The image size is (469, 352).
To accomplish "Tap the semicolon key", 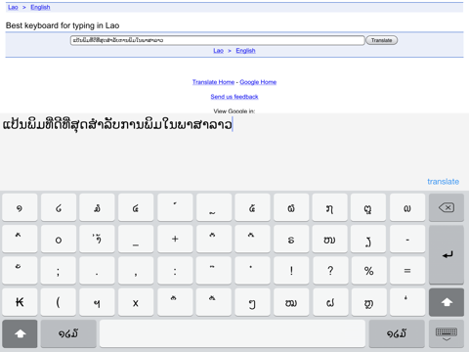I will point(59,271).
